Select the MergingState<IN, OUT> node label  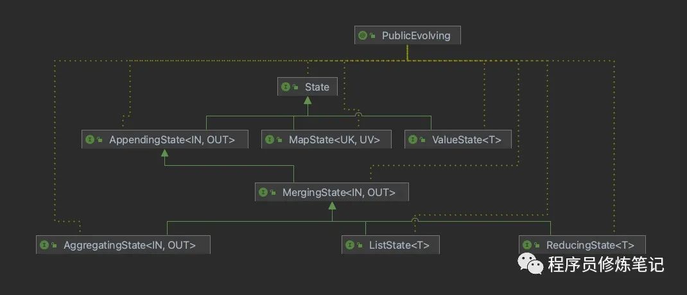[x=339, y=192]
